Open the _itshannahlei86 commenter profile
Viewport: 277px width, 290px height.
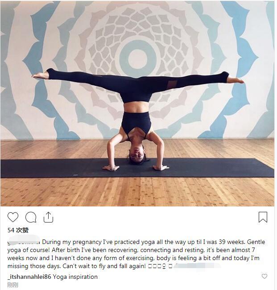tap(29, 277)
